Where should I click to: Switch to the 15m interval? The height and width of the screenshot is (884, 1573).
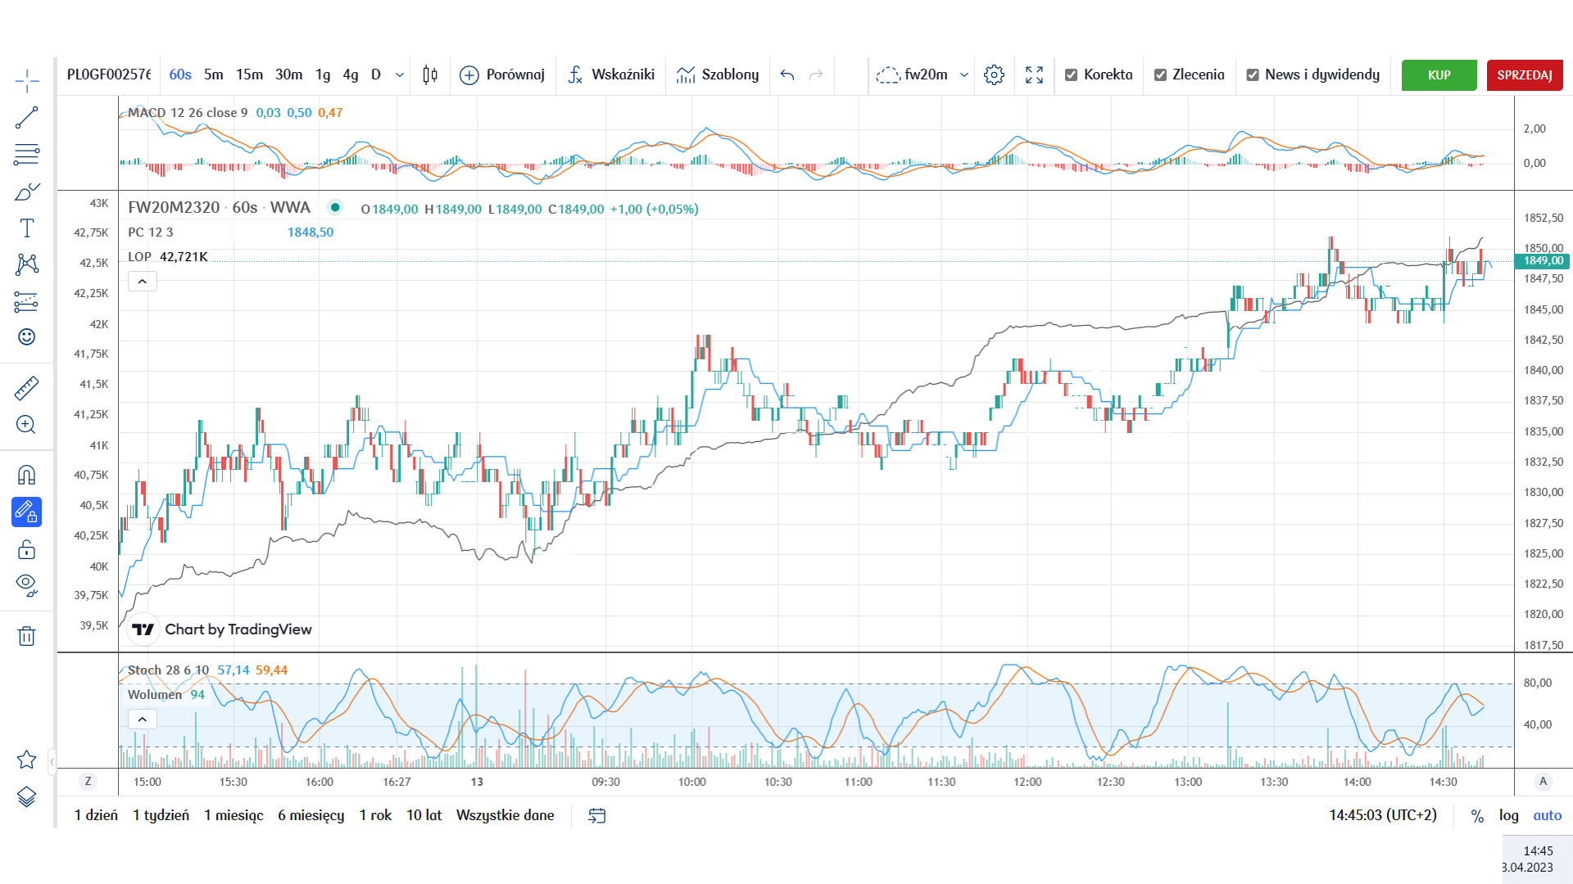pos(249,74)
